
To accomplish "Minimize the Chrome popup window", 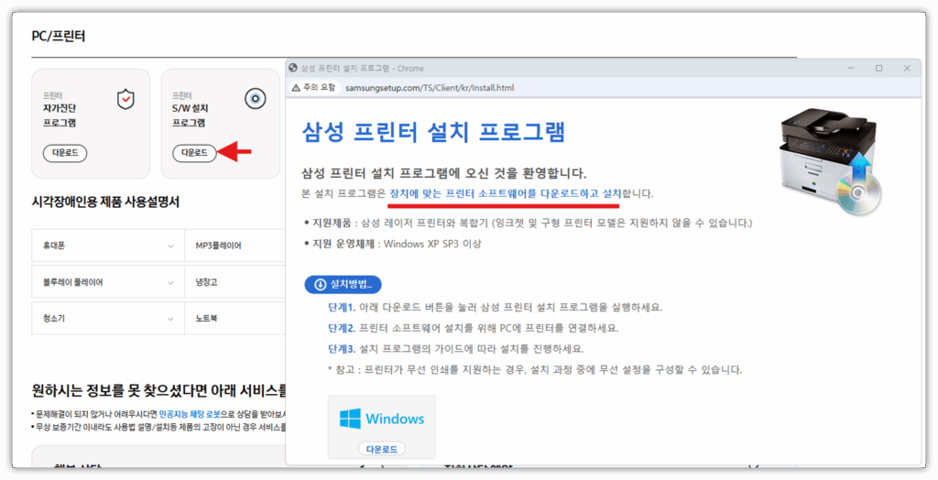I will [x=851, y=68].
